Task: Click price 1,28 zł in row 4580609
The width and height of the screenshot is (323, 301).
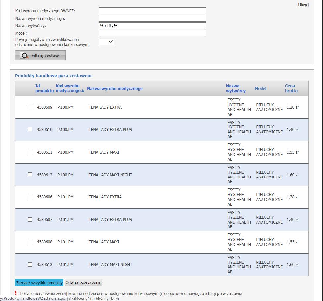Action: (292, 107)
